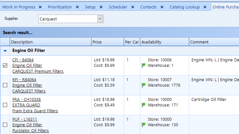Open the CARQUEST Filters link

(29, 91)
